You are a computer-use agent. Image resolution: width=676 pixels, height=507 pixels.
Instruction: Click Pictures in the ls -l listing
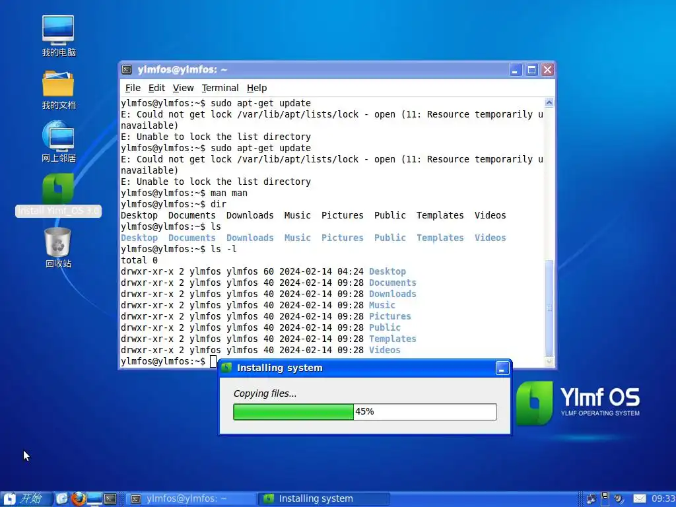click(x=389, y=316)
